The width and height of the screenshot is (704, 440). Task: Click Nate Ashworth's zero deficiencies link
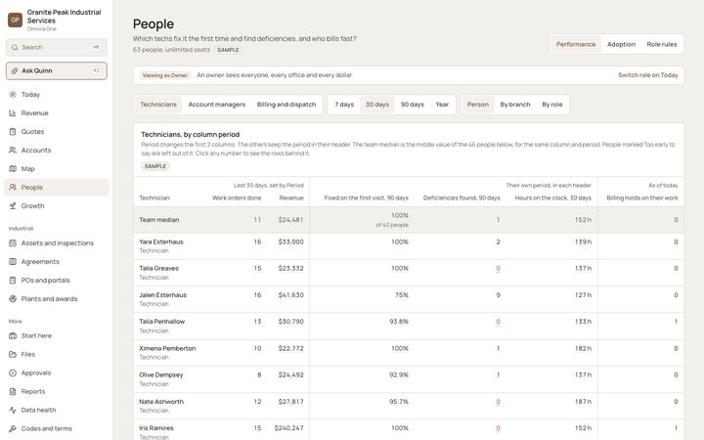click(x=498, y=402)
